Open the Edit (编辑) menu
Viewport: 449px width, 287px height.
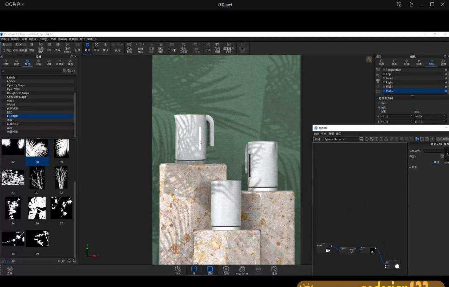[15, 39]
